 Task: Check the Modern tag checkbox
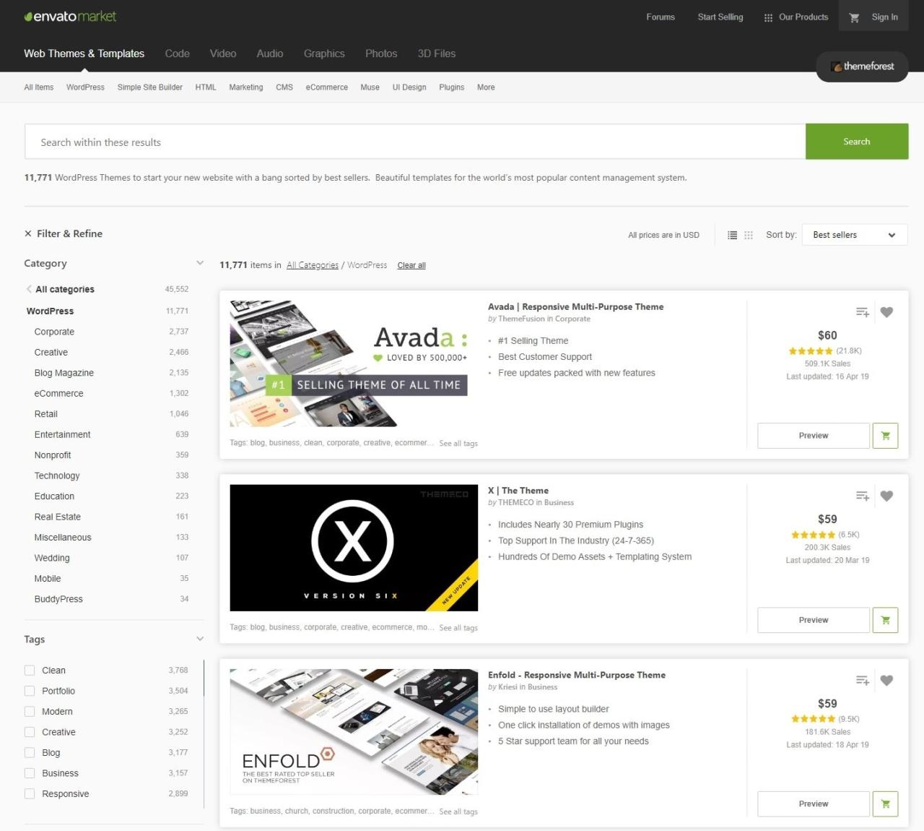tap(30, 711)
